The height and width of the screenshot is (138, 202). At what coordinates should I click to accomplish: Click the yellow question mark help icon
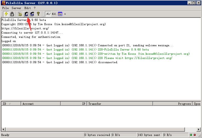38,14
